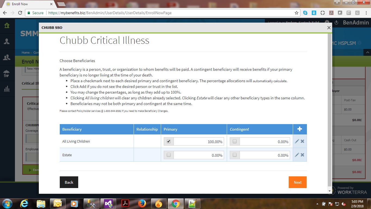Bookmark this page with the star icon
Image resolution: width=371 pixels, height=209 pixels.
click(x=296, y=13)
